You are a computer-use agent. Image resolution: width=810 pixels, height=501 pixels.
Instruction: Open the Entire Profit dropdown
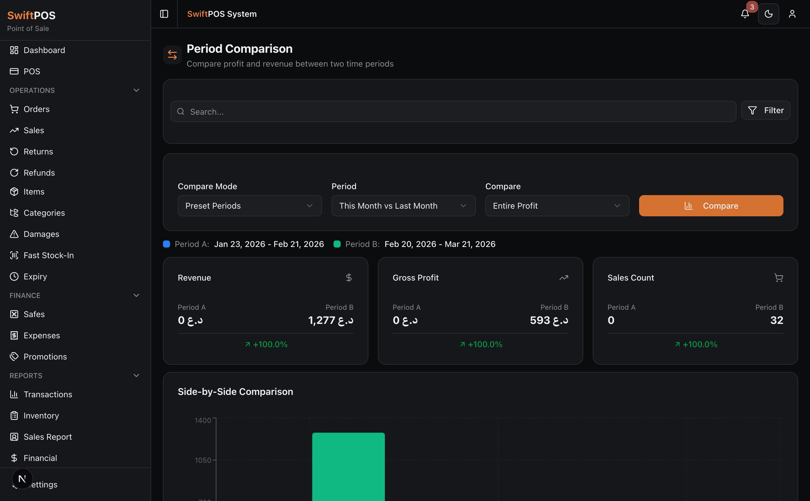click(557, 206)
